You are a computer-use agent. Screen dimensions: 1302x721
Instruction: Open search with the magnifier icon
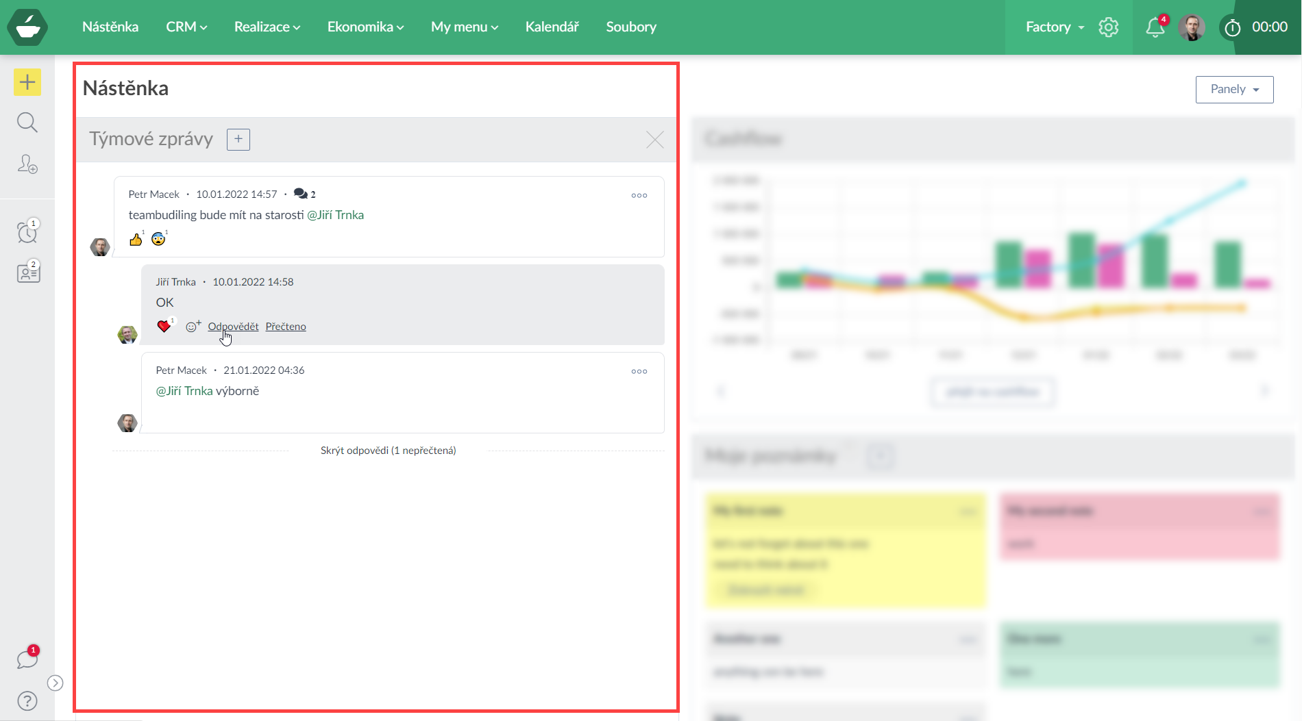click(27, 123)
